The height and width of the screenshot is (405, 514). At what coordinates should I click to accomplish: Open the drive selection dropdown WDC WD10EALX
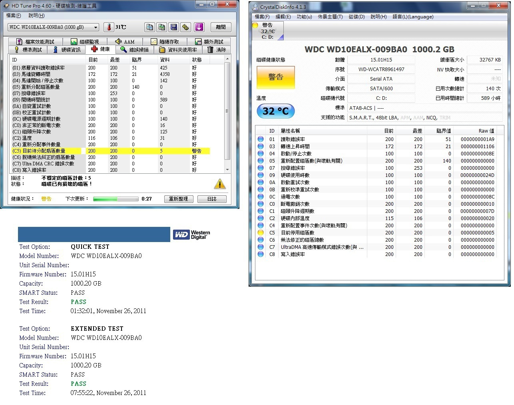coord(53,27)
